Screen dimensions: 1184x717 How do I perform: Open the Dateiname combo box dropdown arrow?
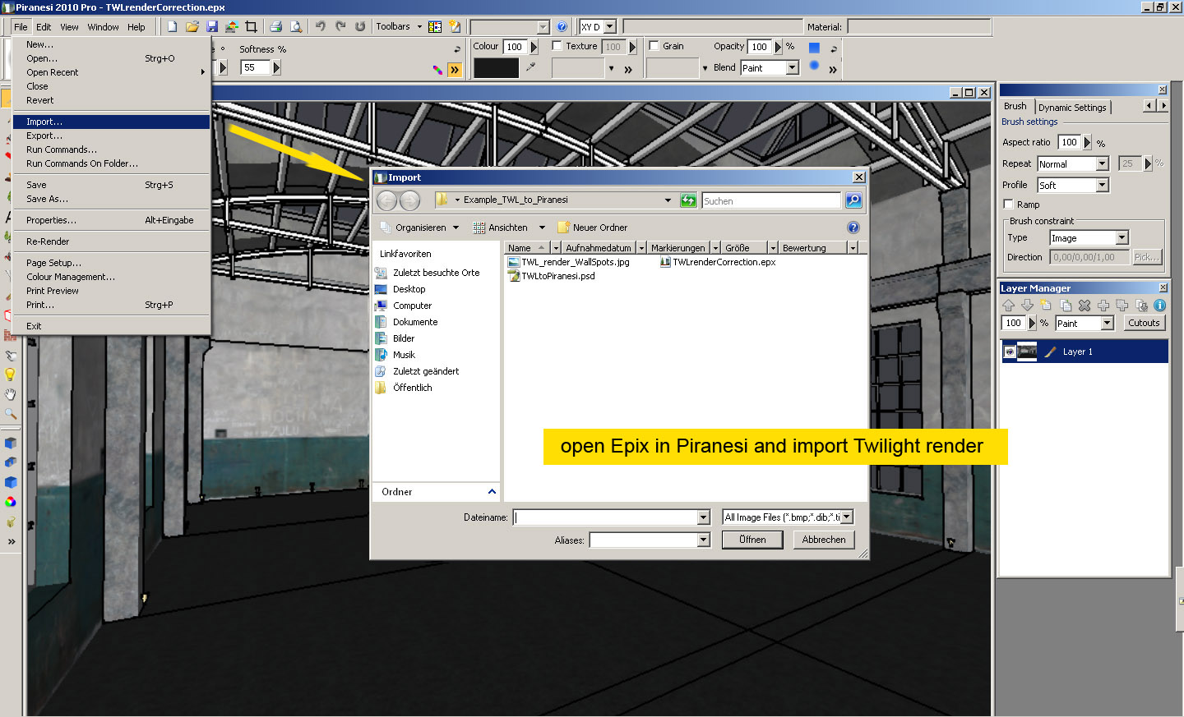[x=703, y=517]
